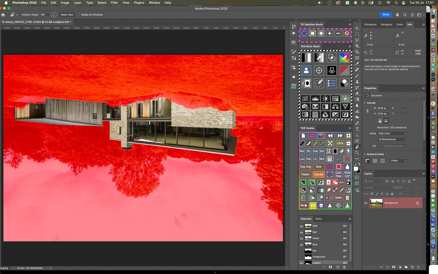Click the Rotation Angle input field
The height and width of the screenshot is (274, 438).
(44, 15)
